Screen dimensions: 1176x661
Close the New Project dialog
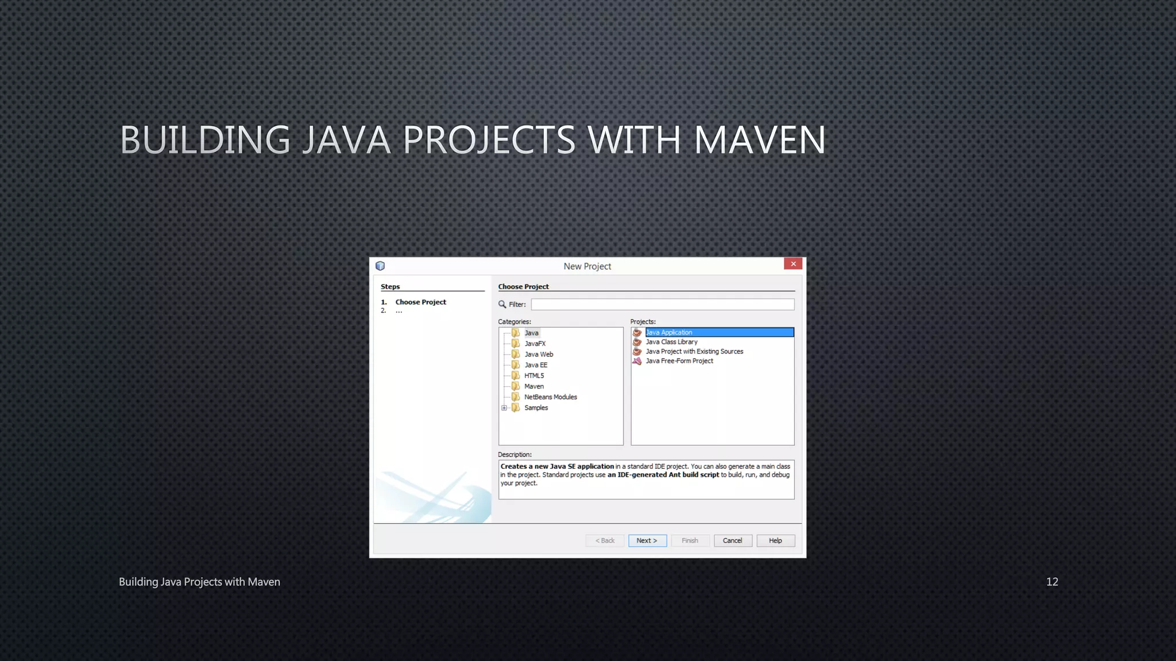[x=793, y=264]
